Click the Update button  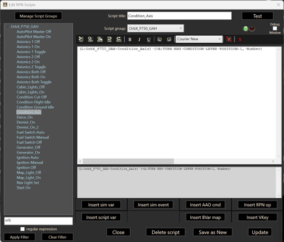click(260, 232)
